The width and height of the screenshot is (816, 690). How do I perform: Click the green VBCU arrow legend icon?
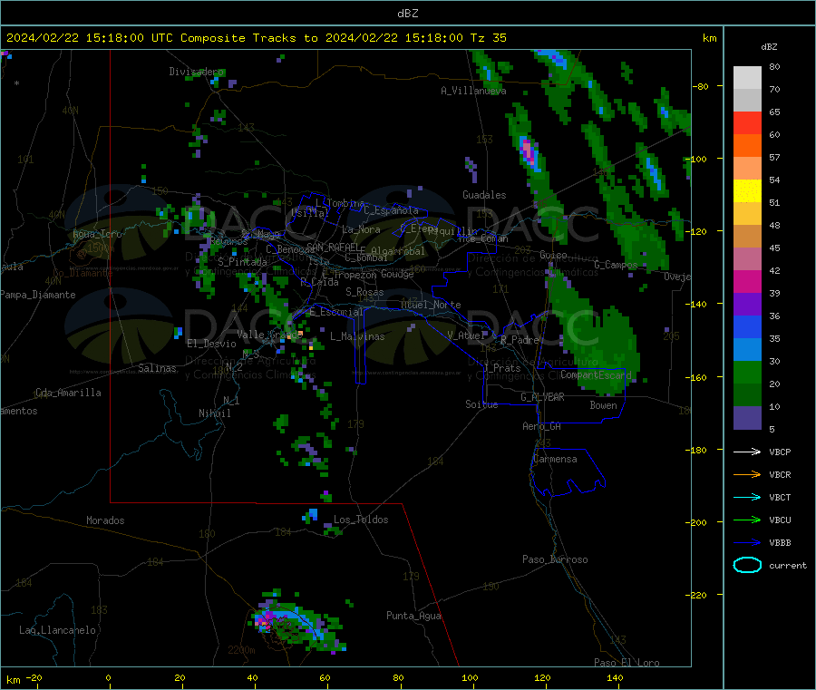tap(747, 520)
